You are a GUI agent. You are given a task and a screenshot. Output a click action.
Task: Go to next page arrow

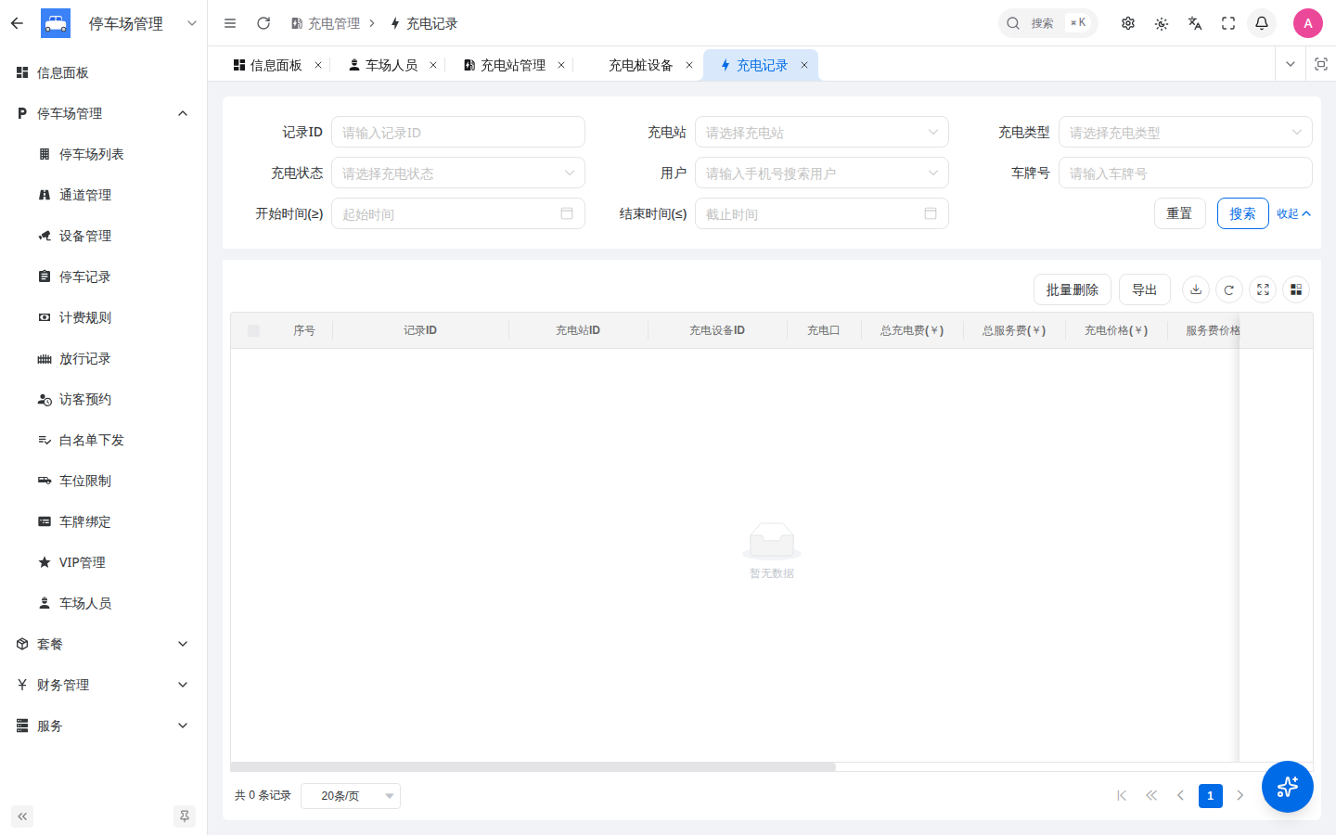coord(1240,795)
